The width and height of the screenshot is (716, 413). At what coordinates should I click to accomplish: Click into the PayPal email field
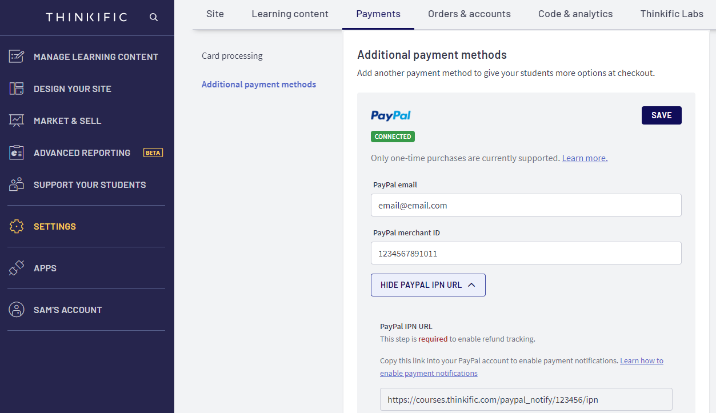coord(526,205)
